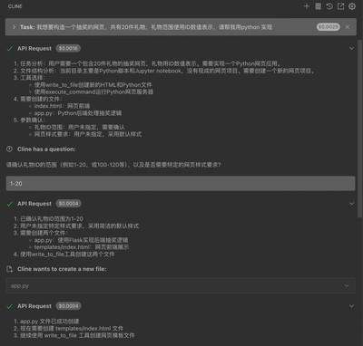The width and height of the screenshot is (363, 346).
Task: Click the checkmark of the API Request row above 已确认礼物ID范围
Action: (10, 204)
